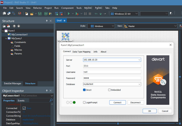The image size is (182, 126).
Task: Open the Refactor menu
Action: [37, 8]
